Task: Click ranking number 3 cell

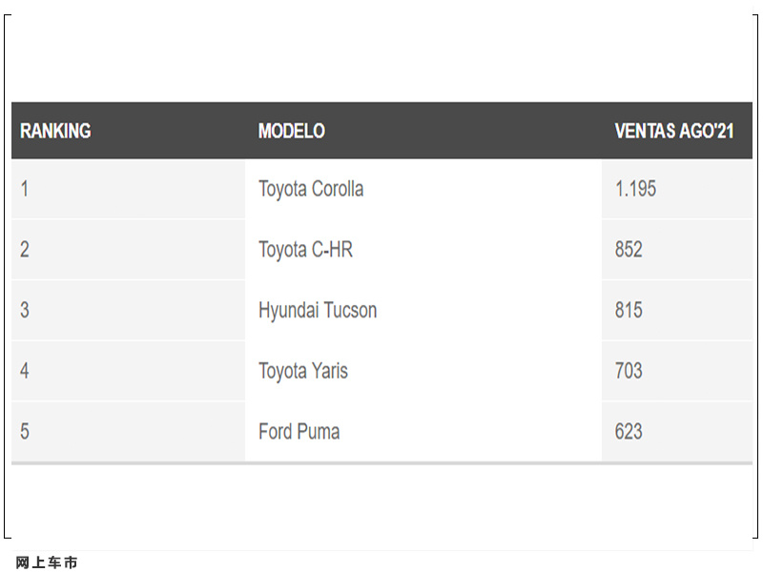Action: point(128,311)
